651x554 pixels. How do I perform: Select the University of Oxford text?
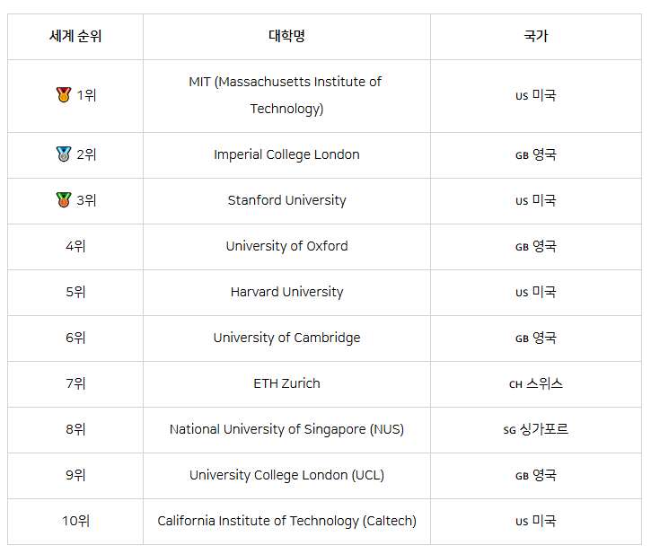pyautogui.click(x=286, y=246)
